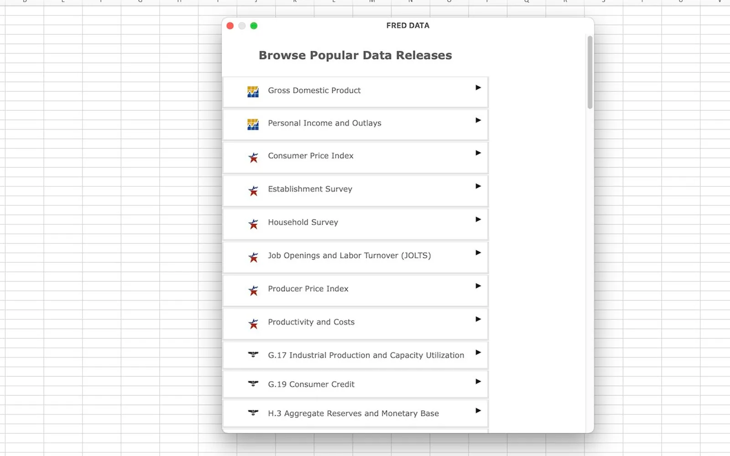This screenshot has height=456, width=730.
Task: Expand Personal Income and Outlays arrow
Action: (478, 120)
